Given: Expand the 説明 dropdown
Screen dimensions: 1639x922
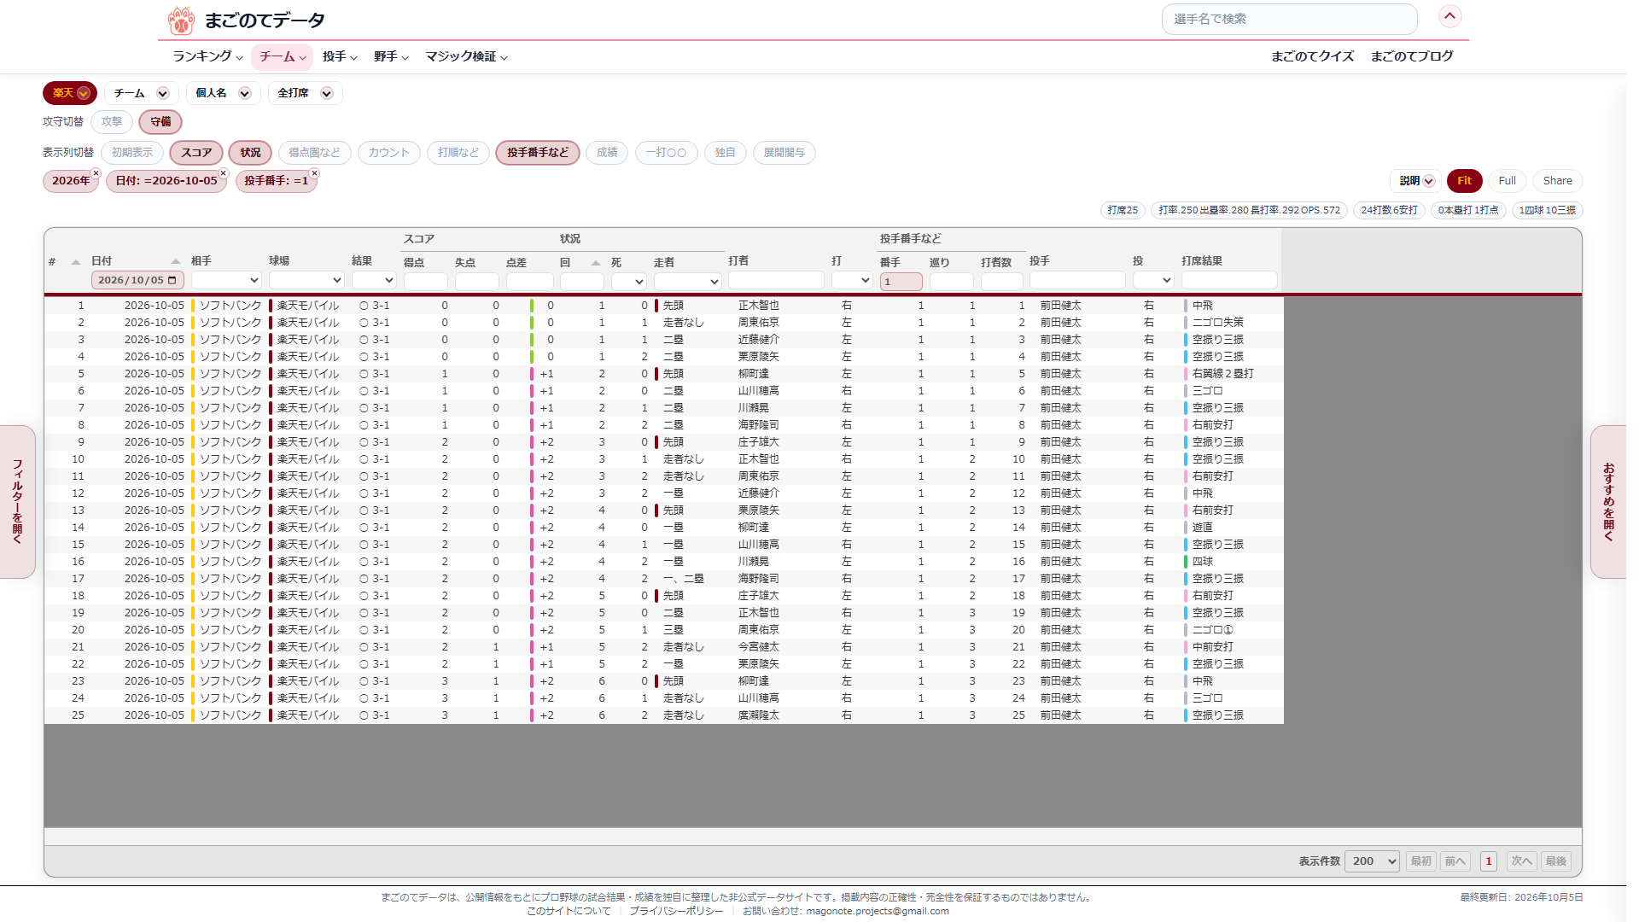Looking at the screenshot, I should click(x=1416, y=181).
